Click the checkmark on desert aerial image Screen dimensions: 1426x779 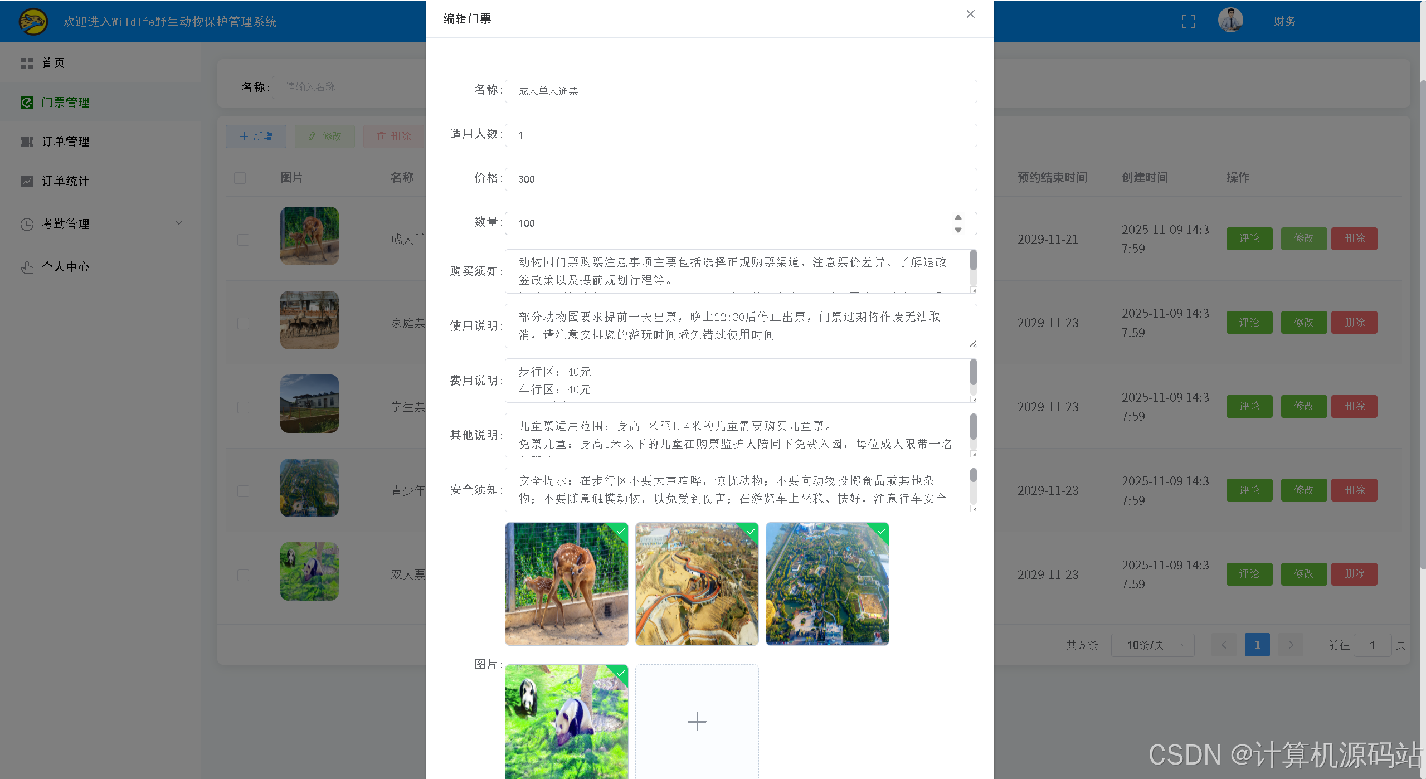click(751, 530)
